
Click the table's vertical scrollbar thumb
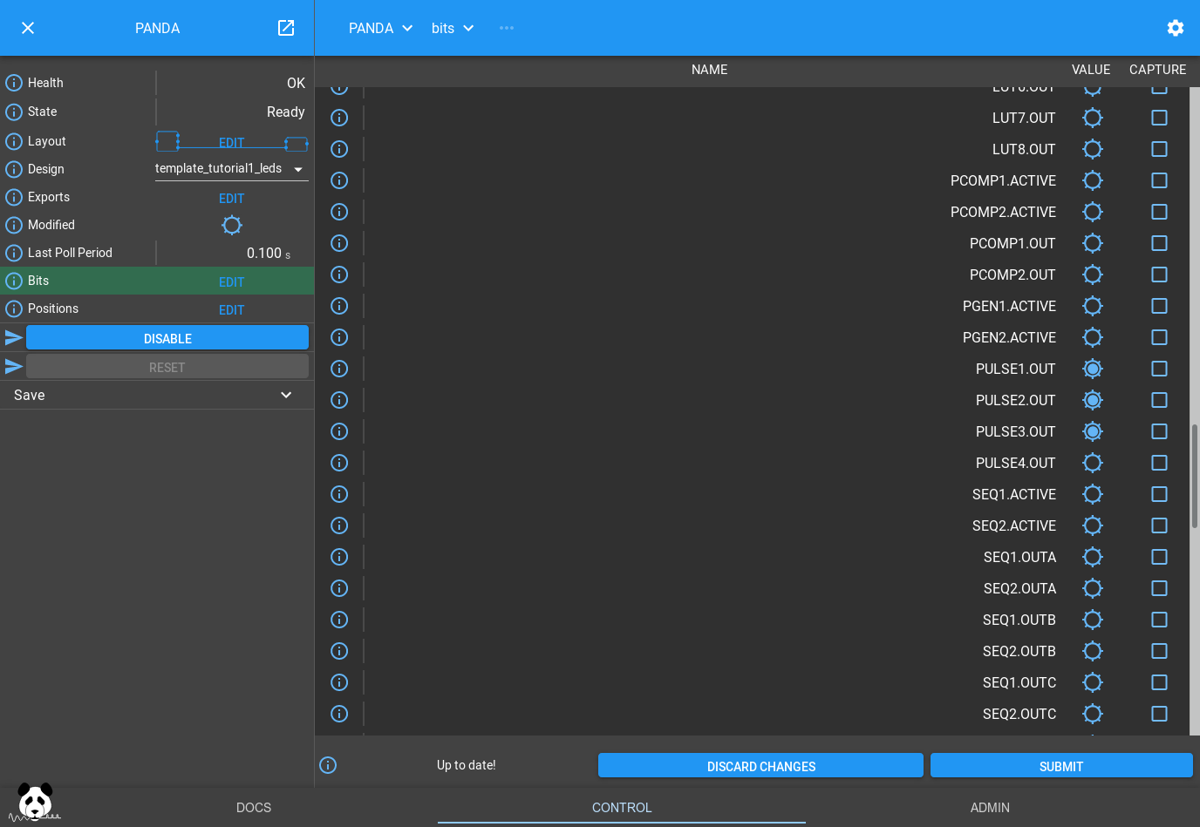point(1194,475)
